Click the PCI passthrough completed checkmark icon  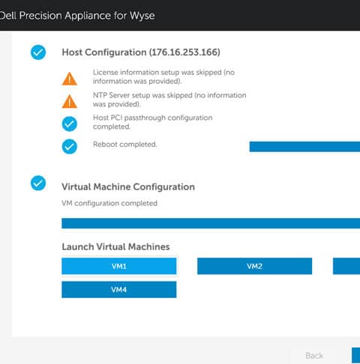click(70, 124)
